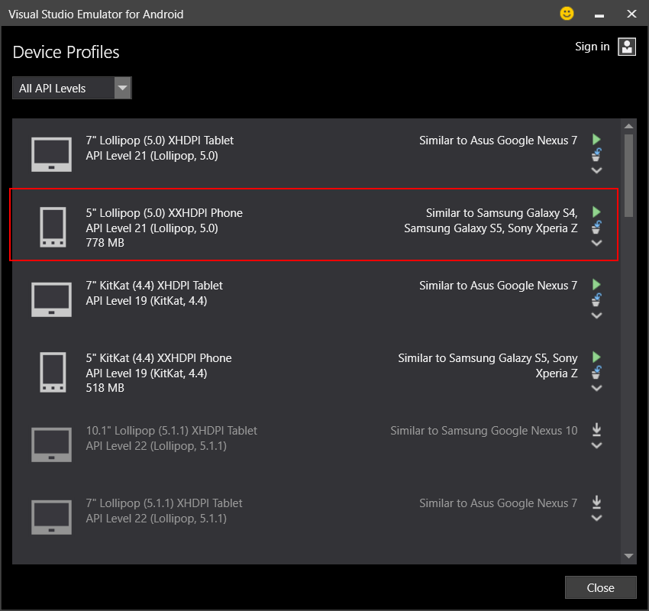Expand details chevron for 5" KitKat Phone
Viewport: 649px width, 611px height.
[x=597, y=388]
